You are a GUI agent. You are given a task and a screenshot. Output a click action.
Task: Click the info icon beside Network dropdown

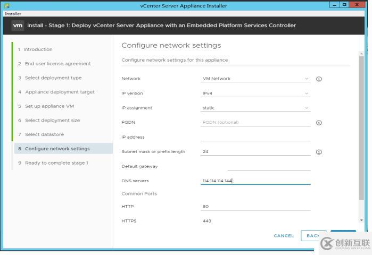pos(319,79)
